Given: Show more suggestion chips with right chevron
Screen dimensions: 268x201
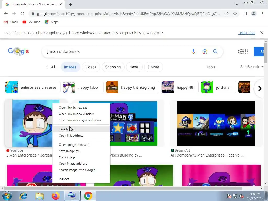Looking at the screenshot, I should [x=260, y=88].
